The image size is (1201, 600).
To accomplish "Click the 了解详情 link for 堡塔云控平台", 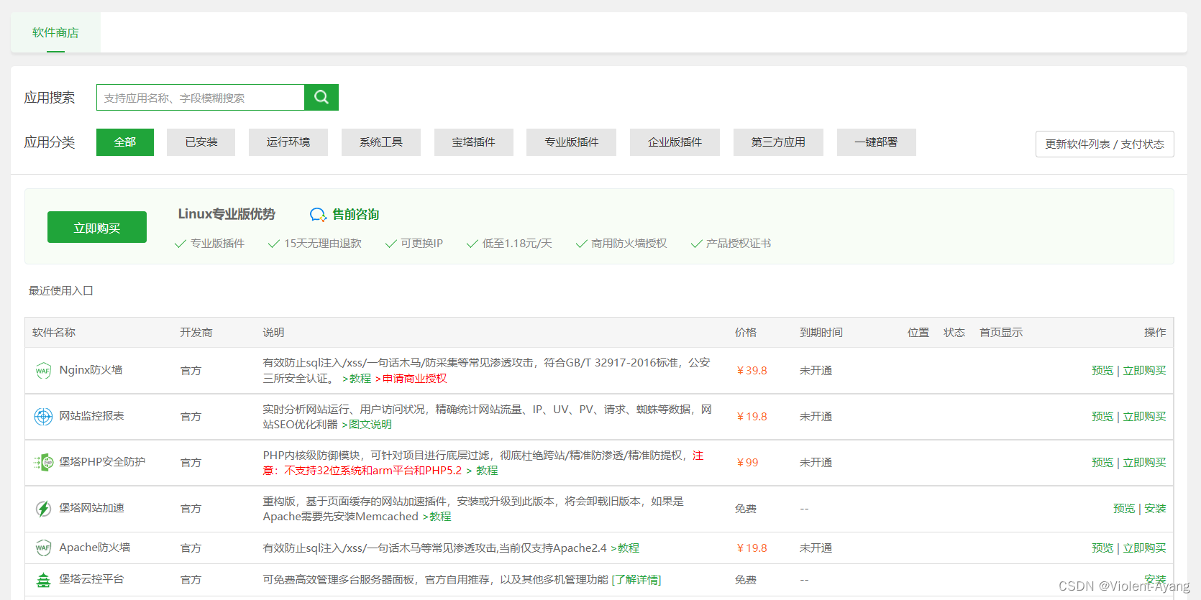I will 636,580.
